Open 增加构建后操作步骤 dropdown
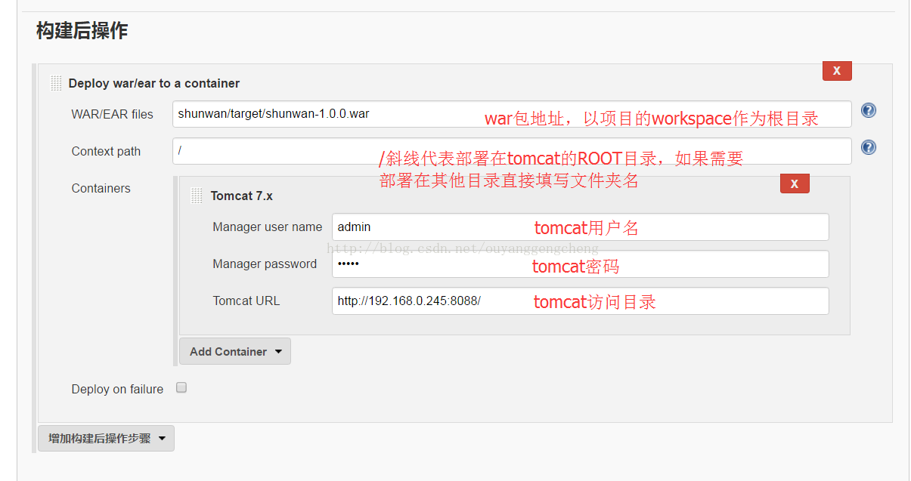The width and height of the screenshot is (911, 481). 106,439
